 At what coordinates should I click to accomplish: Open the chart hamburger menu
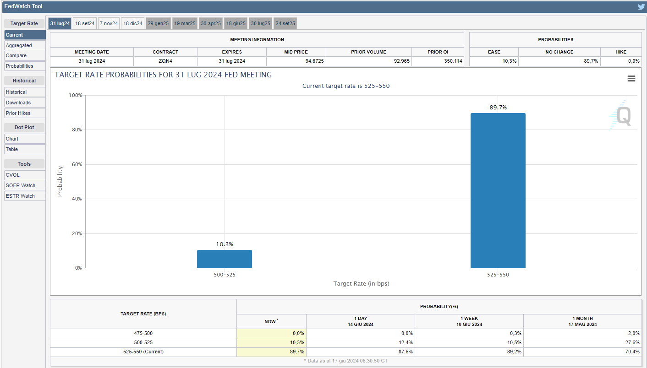(x=631, y=79)
